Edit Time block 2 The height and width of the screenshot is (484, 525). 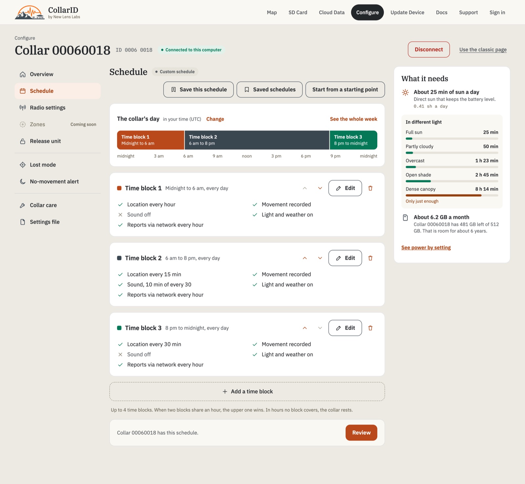345,258
